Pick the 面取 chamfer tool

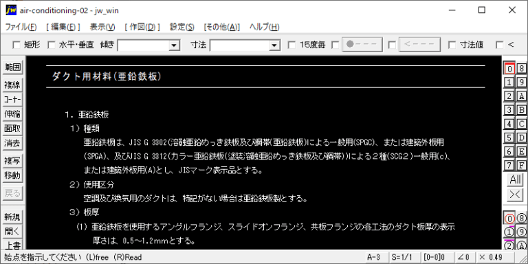pyautogui.click(x=12, y=129)
